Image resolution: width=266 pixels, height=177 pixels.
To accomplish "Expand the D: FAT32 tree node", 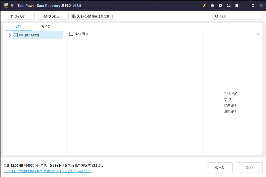I will 10,35.
